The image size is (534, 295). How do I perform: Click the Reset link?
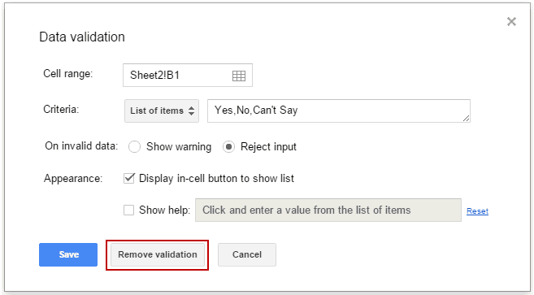coord(477,211)
